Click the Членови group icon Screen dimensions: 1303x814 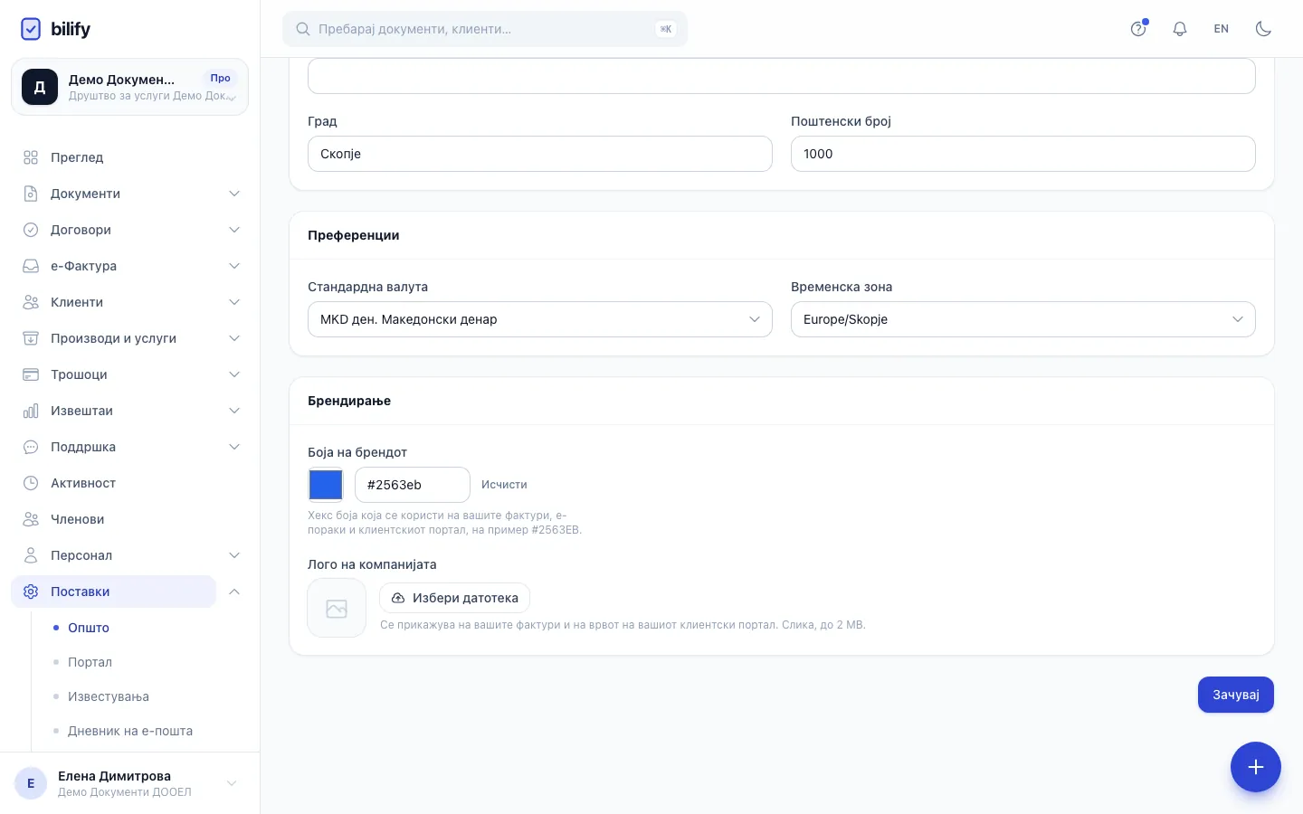[31, 519]
